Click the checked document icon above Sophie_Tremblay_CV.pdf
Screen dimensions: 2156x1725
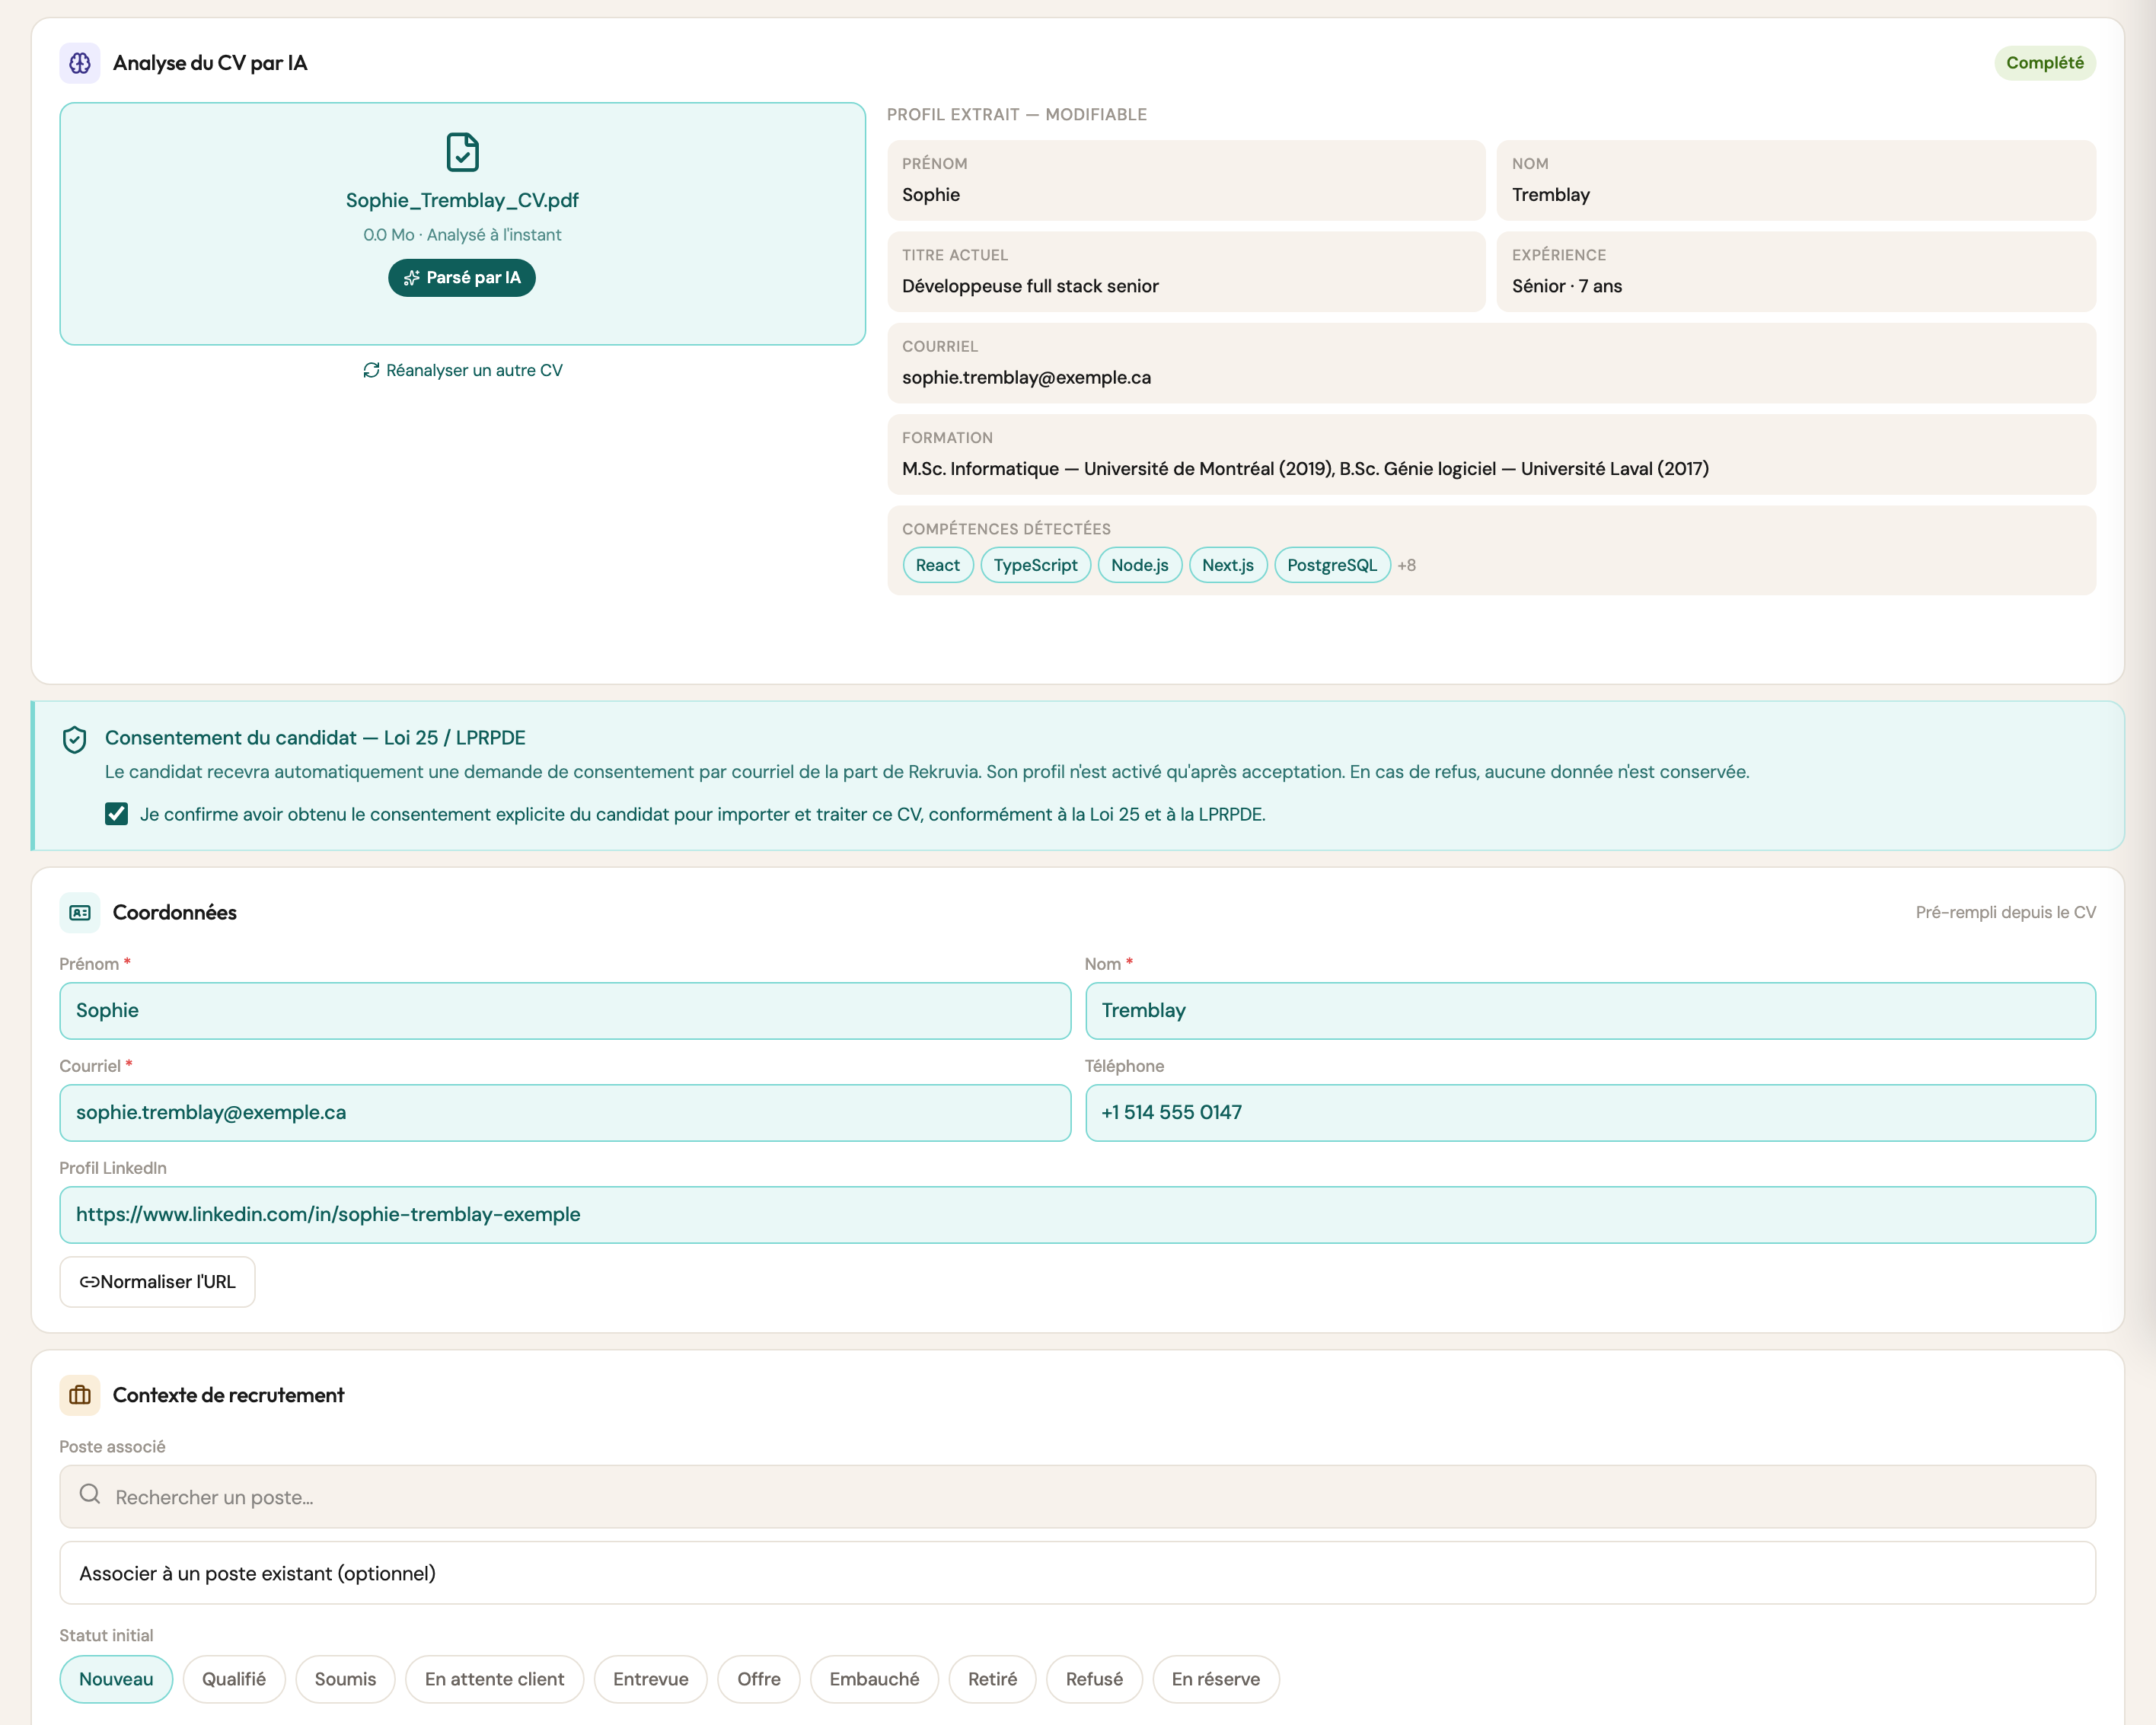pyautogui.click(x=462, y=152)
